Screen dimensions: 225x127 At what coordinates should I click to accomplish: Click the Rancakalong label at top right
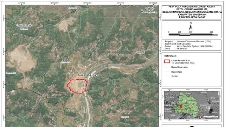pos(149,12)
